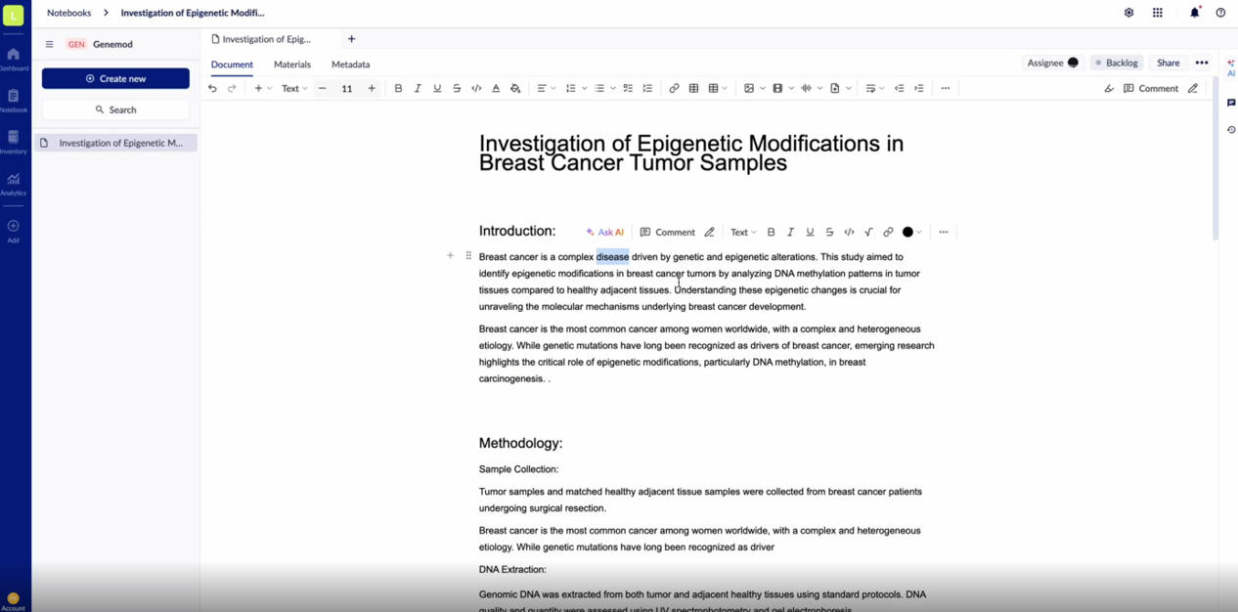Click the insert image icon
Image resolution: width=1238 pixels, height=612 pixels.
(x=749, y=89)
